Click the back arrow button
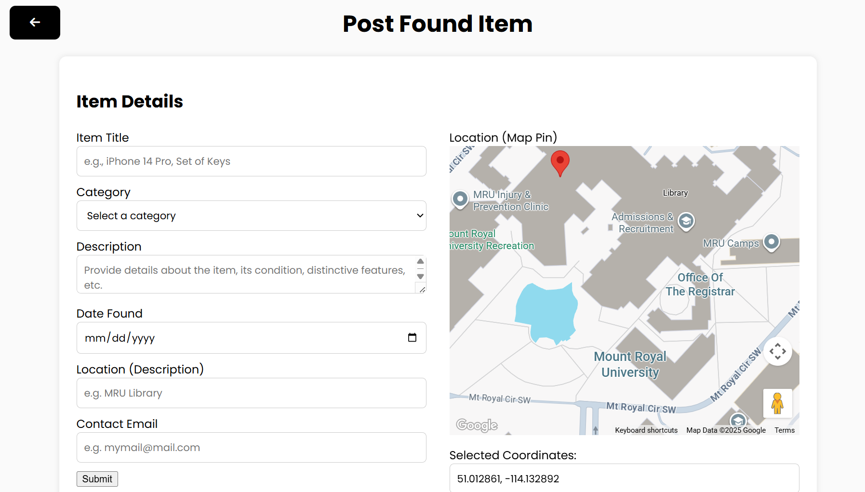865x492 pixels. (x=35, y=23)
